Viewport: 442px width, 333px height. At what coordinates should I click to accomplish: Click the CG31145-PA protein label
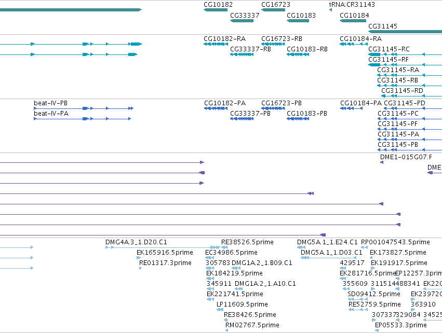point(398,134)
